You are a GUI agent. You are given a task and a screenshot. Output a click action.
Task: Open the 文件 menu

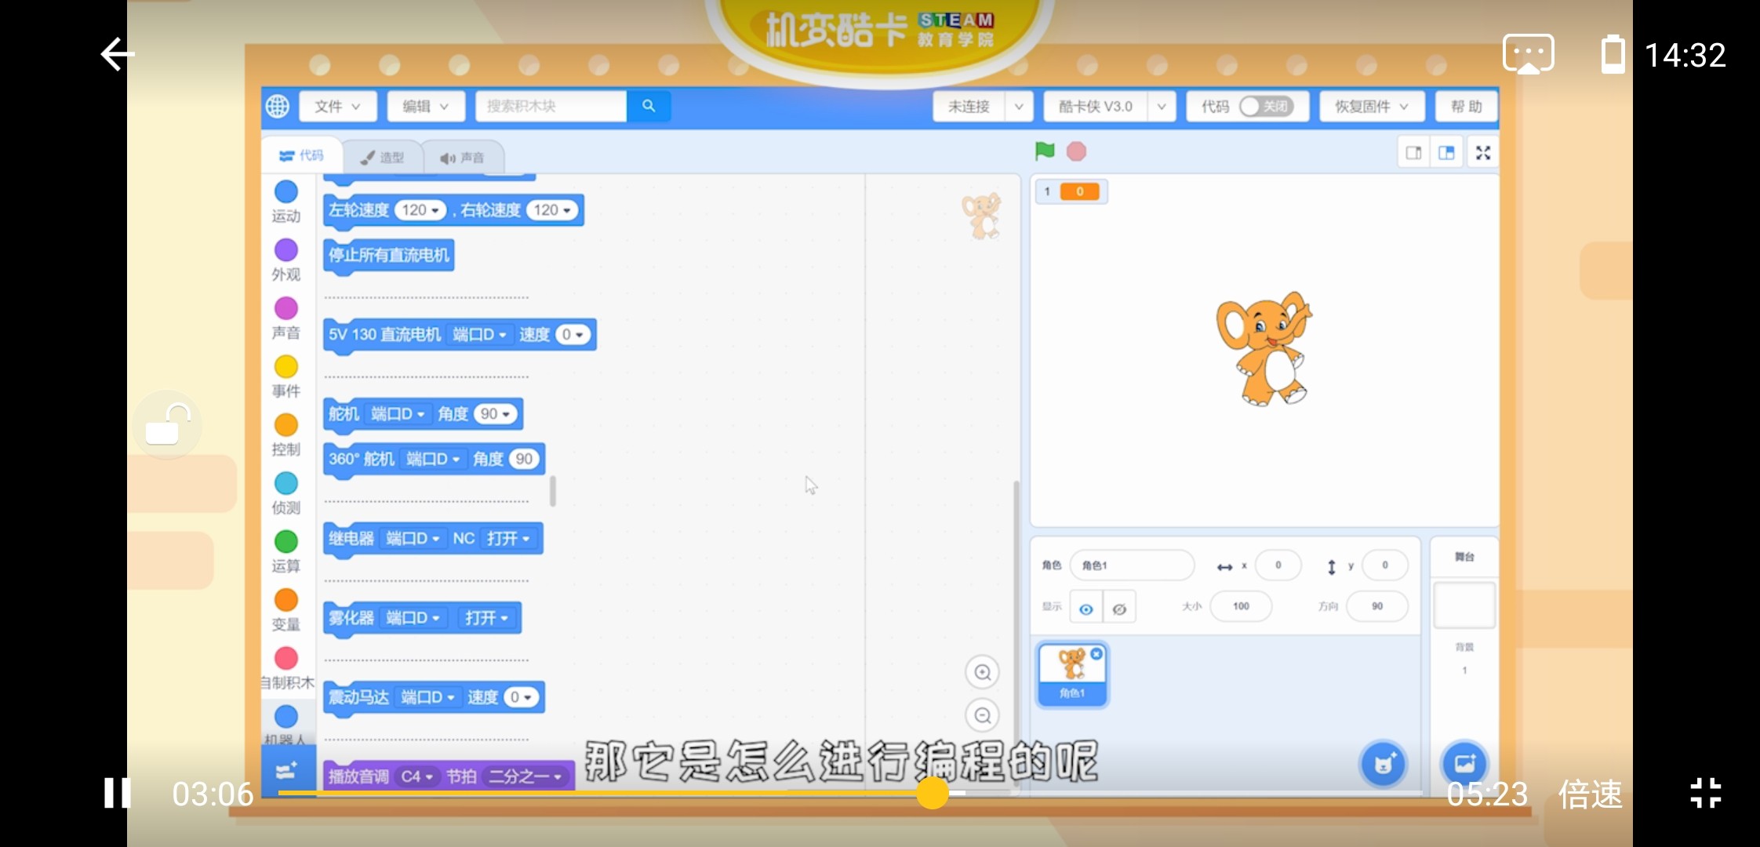coord(337,106)
